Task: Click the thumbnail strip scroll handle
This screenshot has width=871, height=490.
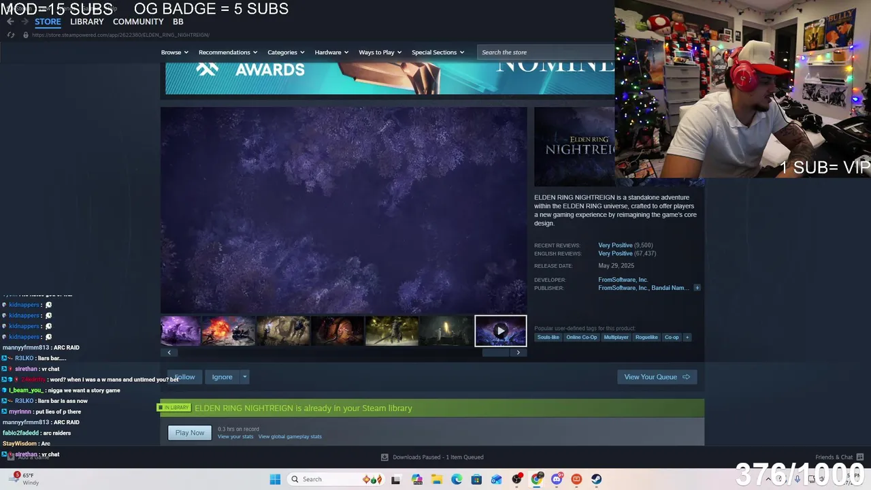Action: [495, 353]
